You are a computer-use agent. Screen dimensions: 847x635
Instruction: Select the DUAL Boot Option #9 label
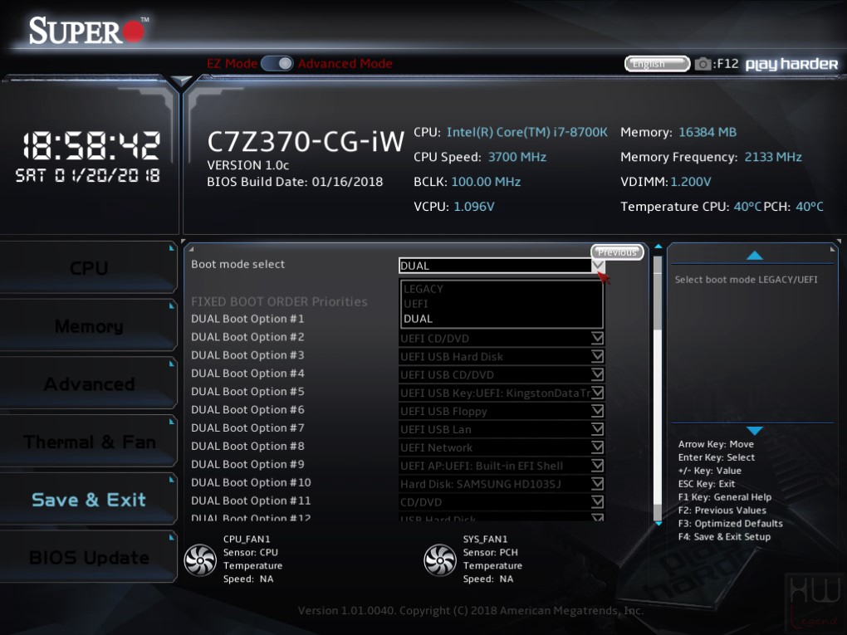click(x=247, y=464)
